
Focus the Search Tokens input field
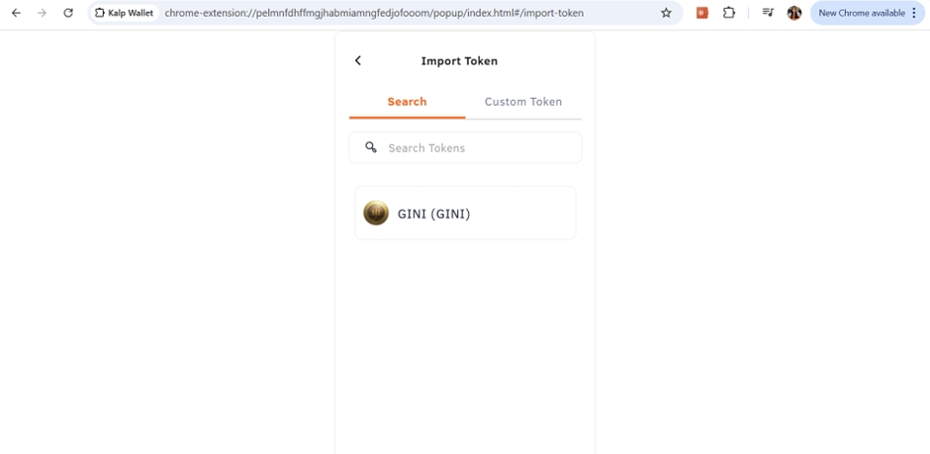click(x=475, y=147)
